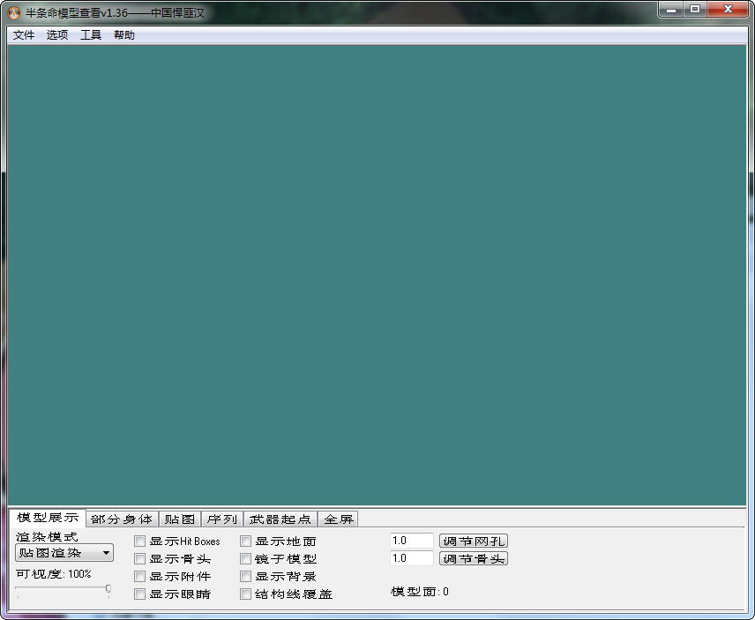Enable the 镜子模型 mirror model checkbox
The image size is (755, 620).
pyautogui.click(x=245, y=558)
